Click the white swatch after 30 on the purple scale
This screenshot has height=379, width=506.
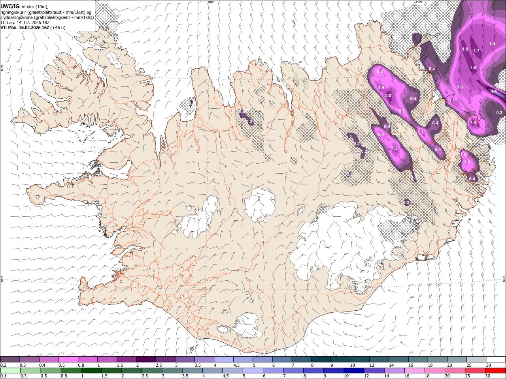tap(496, 359)
